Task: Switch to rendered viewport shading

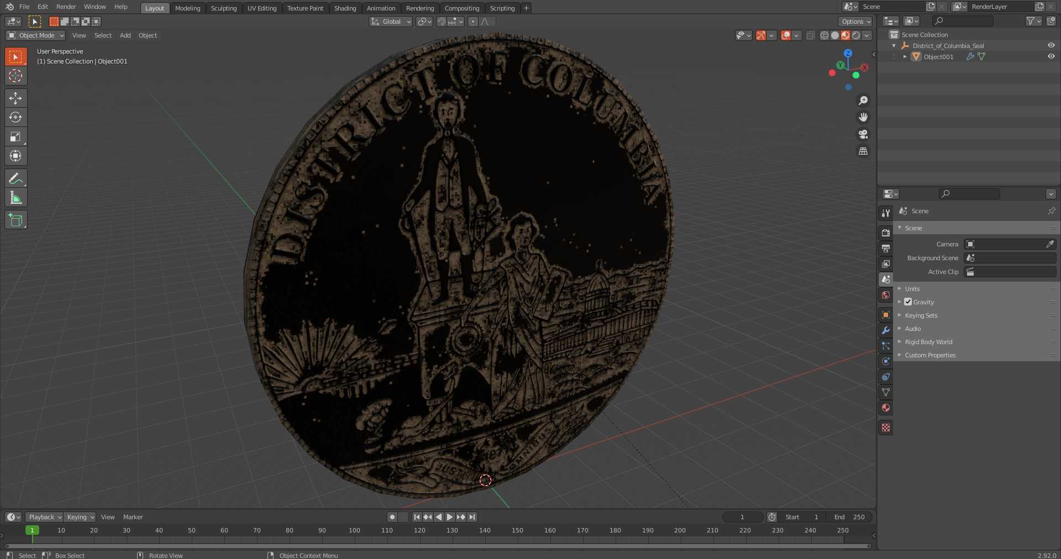Action: tap(856, 35)
